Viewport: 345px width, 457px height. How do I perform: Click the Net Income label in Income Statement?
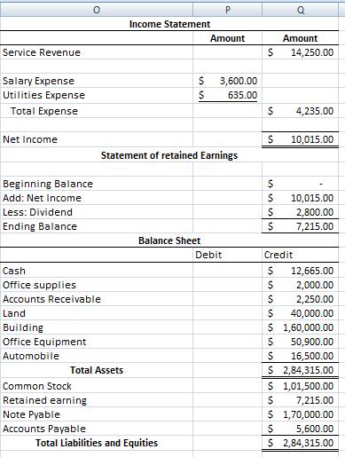pyautogui.click(x=30, y=139)
